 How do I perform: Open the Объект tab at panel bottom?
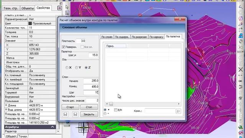(x=11, y=136)
